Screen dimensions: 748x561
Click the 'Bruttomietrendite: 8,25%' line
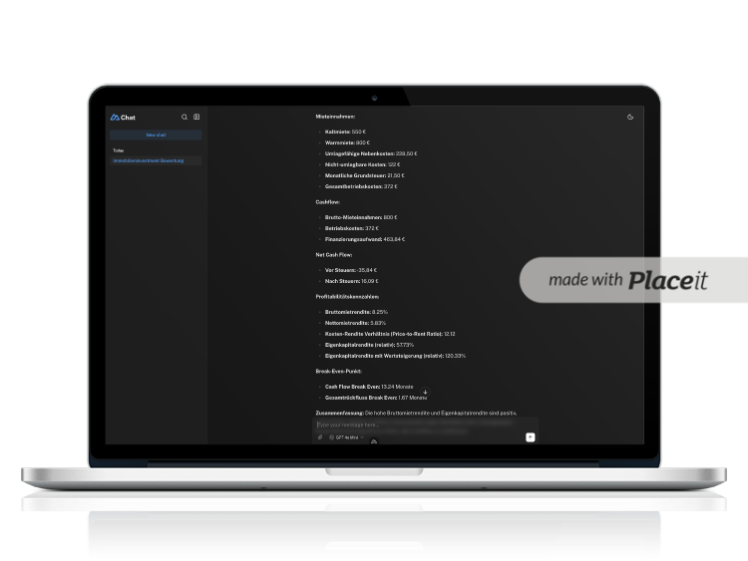click(356, 312)
